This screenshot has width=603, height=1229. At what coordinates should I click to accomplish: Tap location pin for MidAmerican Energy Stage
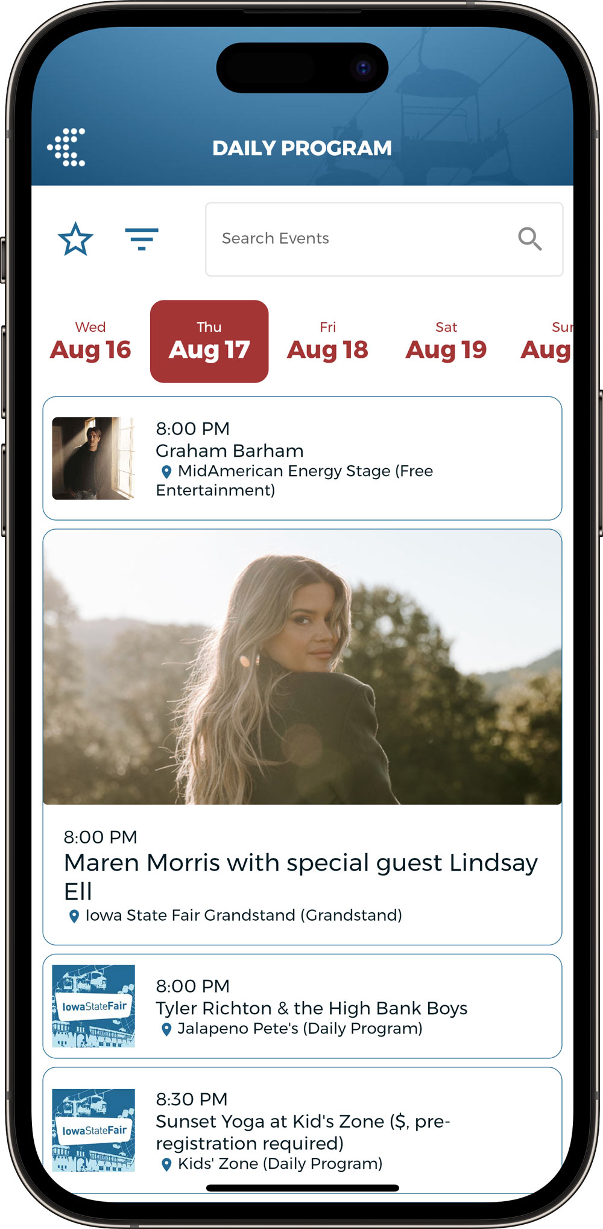tap(166, 471)
